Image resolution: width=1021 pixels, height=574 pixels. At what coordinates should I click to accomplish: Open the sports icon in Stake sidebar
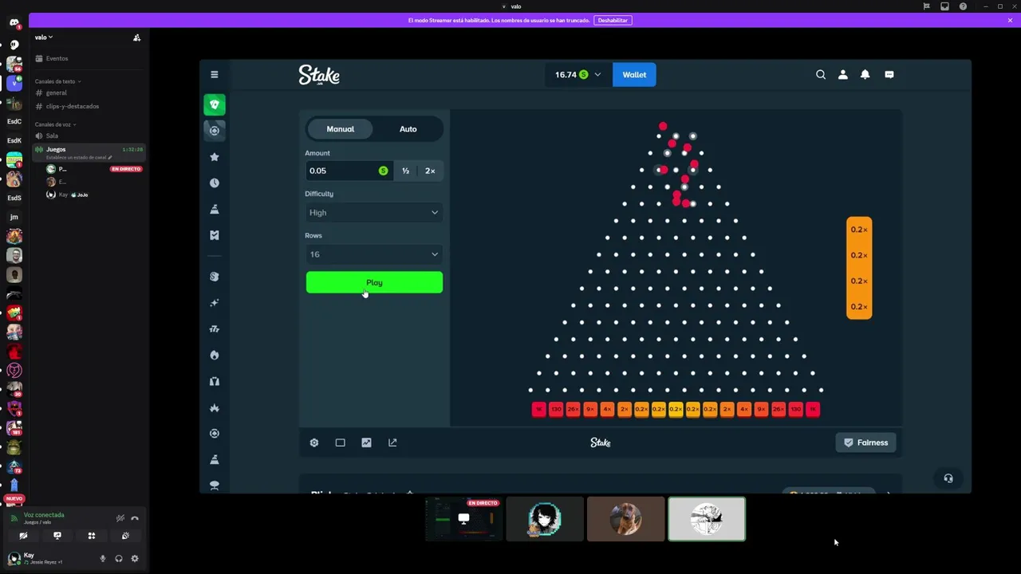(x=214, y=131)
